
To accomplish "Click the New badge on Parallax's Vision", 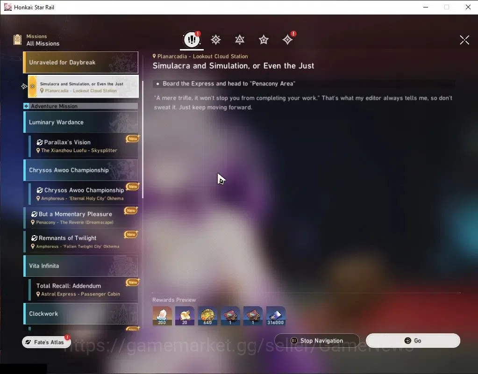I will 133,139.
